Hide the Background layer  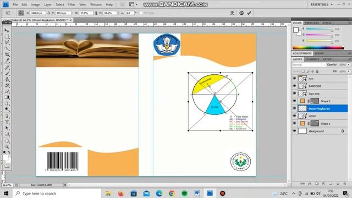coord(295,131)
